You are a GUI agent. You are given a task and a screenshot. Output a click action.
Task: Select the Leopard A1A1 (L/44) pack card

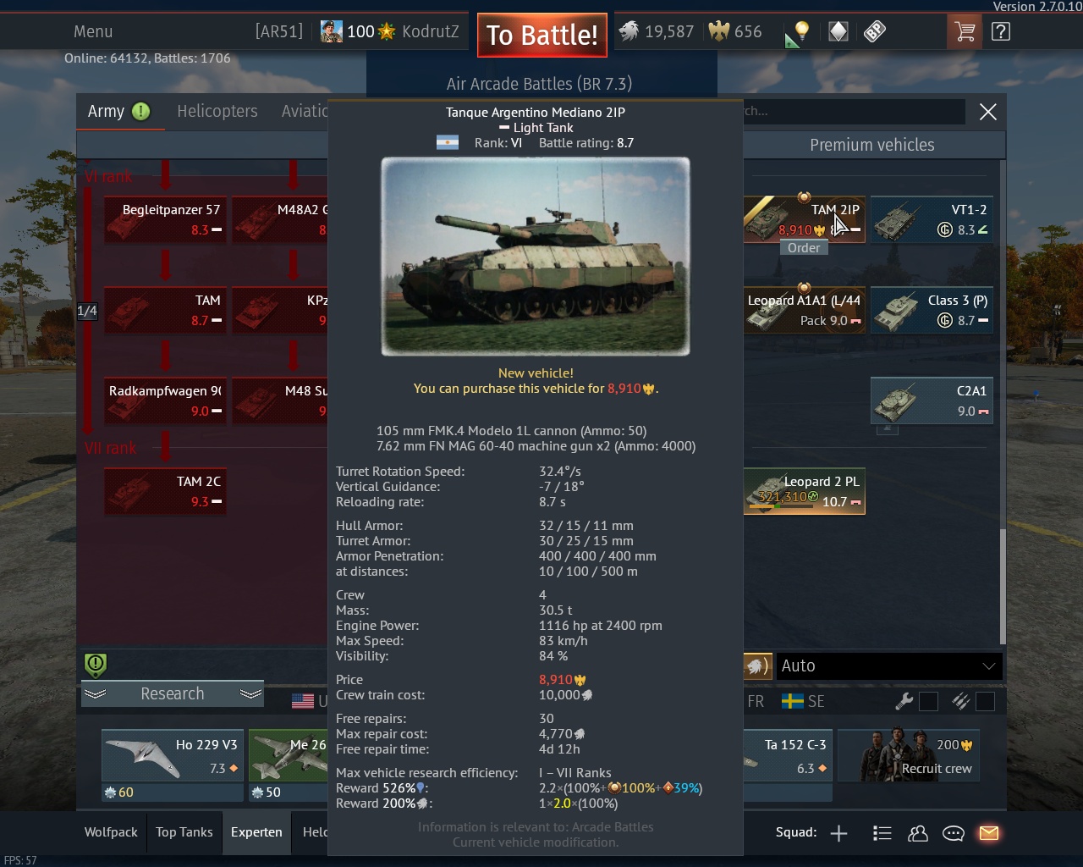pos(804,310)
